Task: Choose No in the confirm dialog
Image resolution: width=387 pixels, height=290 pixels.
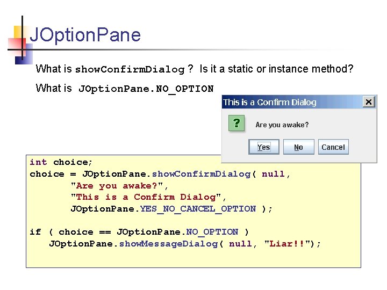Action: [x=299, y=147]
